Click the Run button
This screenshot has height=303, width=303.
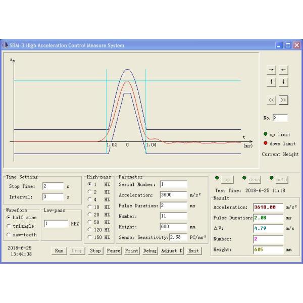pyautogui.click(x=59, y=250)
